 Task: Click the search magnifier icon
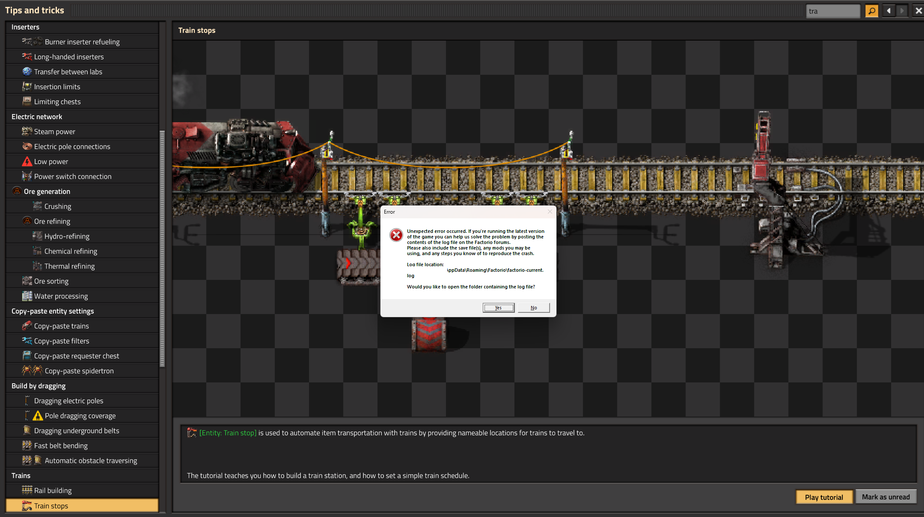pos(871,11)
